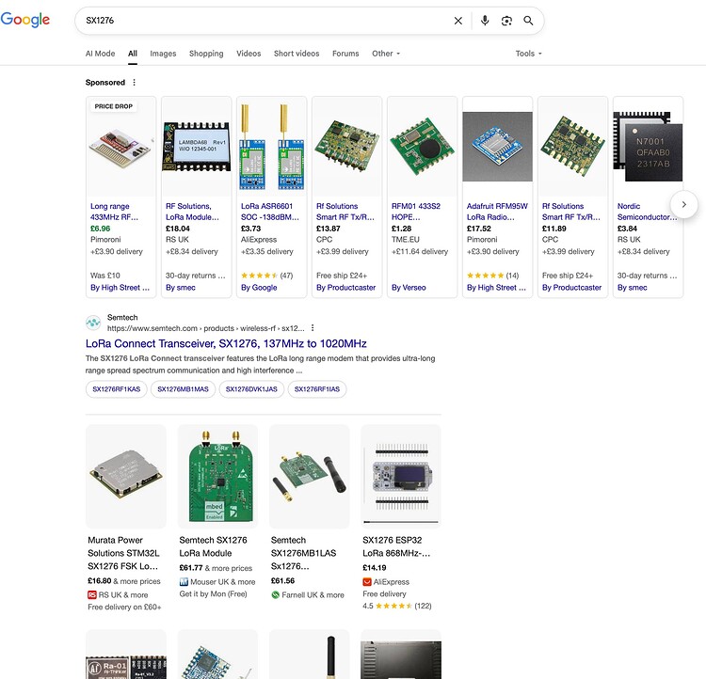Select the SX1276MB1MAS chip
The width and height of the screenshot is (706, 679).
click(x=183, y=388)
